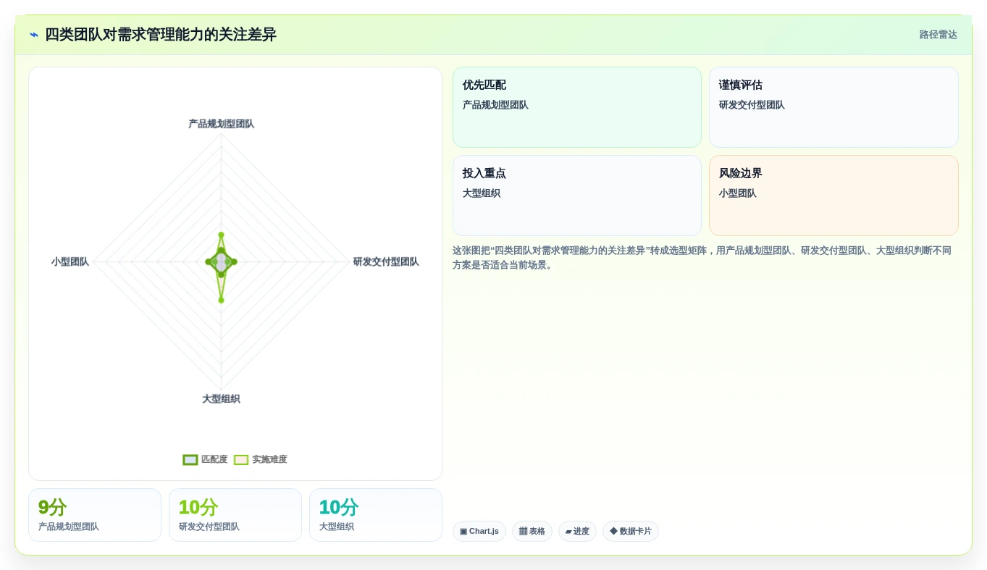Open the 优先匹配 card

pyautogui.click(x=577, y=107)
